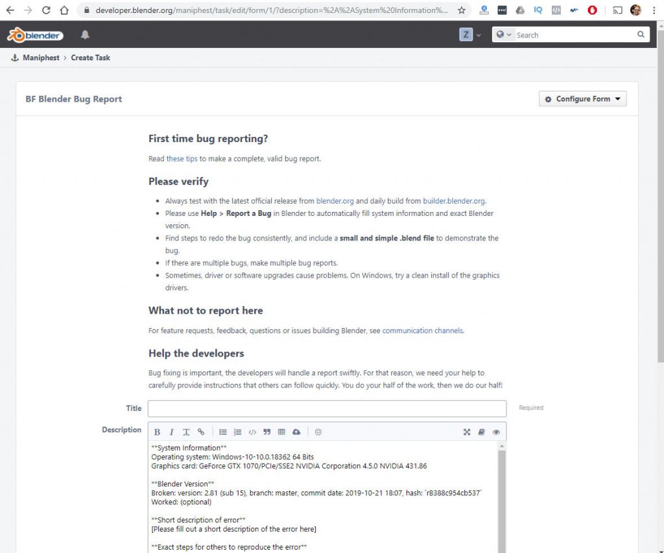Insert a numbered list in description

(237, 432)
